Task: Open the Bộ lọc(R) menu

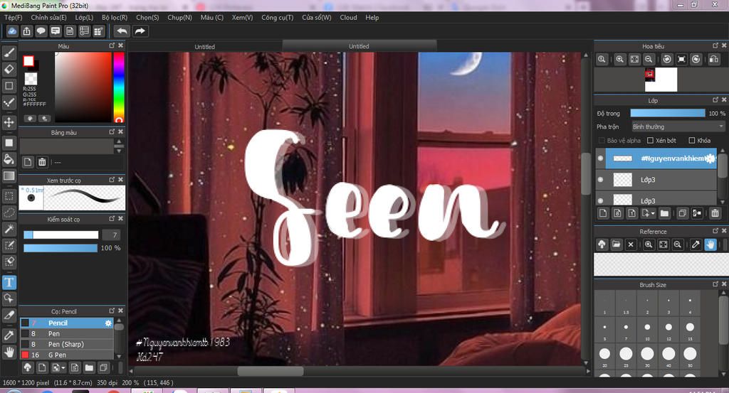Action: pos(115,17)
